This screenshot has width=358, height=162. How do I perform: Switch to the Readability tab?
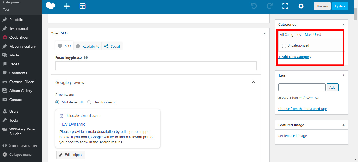coord(87,46)
